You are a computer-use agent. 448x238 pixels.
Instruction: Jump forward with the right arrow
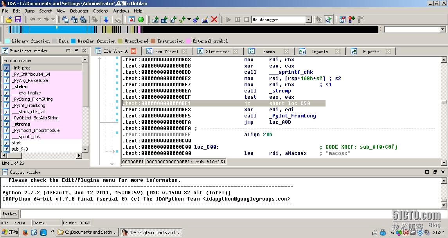pos(46,20)
